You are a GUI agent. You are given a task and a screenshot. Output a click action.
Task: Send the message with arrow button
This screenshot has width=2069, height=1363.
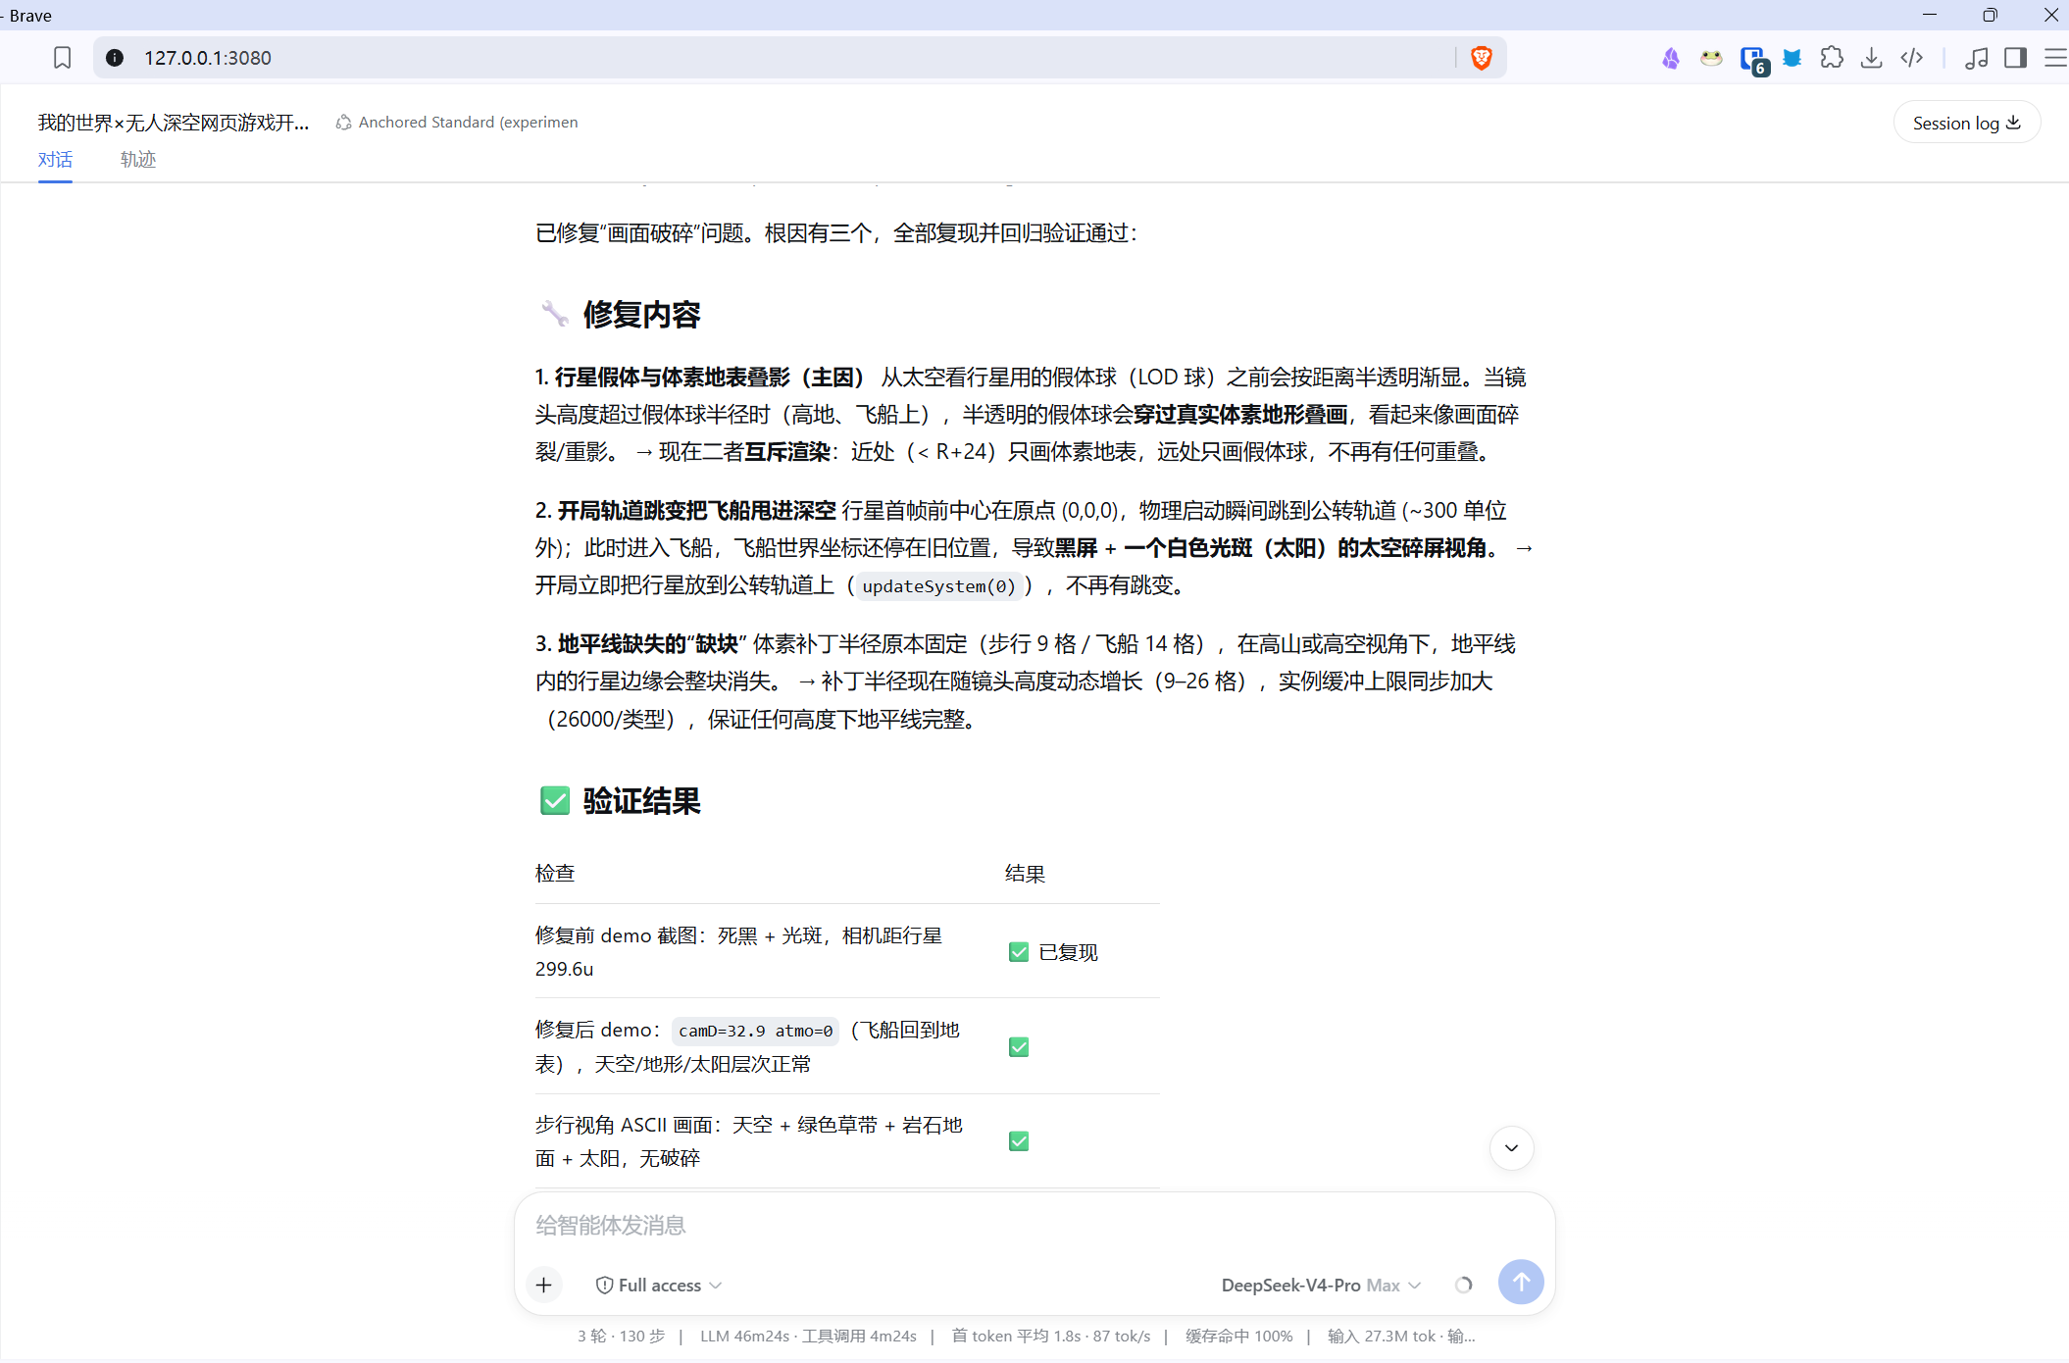pyautogui.click(x=1521, y=1282)
